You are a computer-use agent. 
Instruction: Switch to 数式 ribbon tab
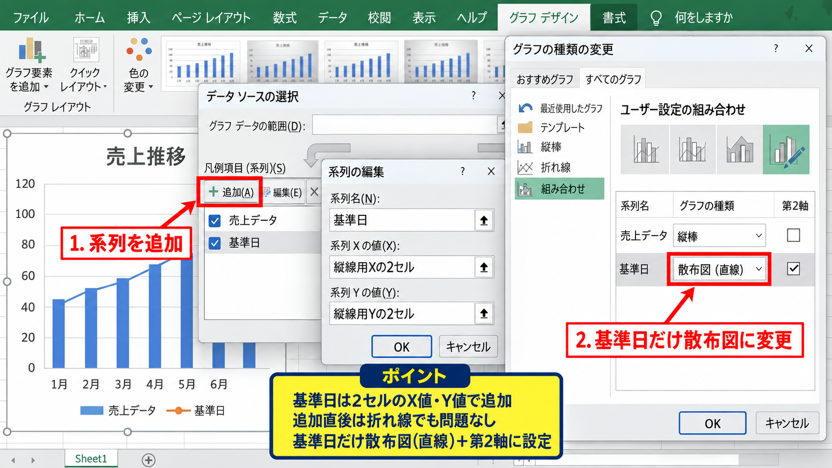[x=285, y=18]
